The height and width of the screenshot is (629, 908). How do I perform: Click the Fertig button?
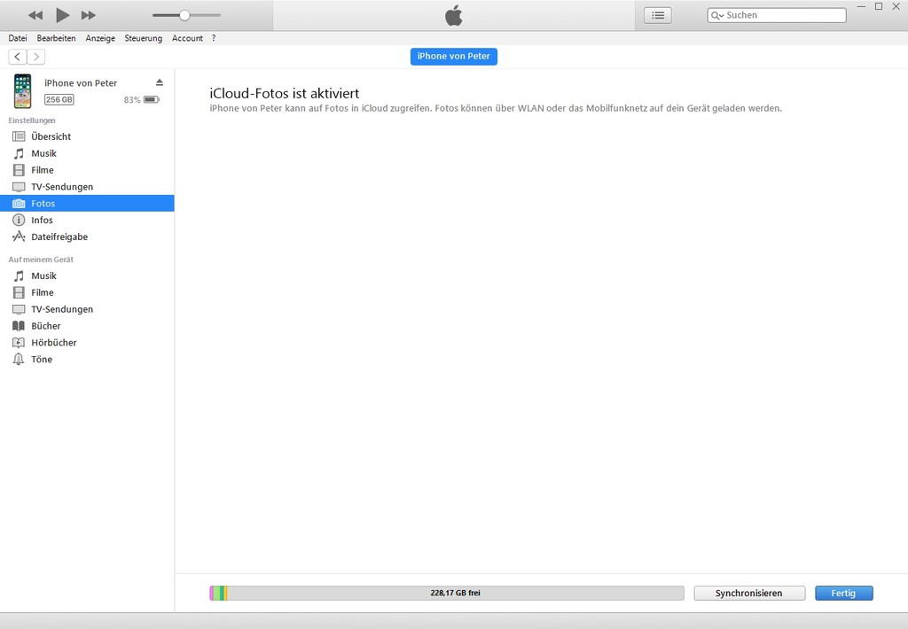[x=843, y=594]
